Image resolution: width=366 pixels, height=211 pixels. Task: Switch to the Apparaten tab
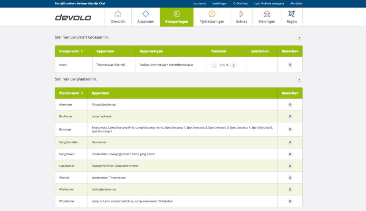(x=145, y=17)
